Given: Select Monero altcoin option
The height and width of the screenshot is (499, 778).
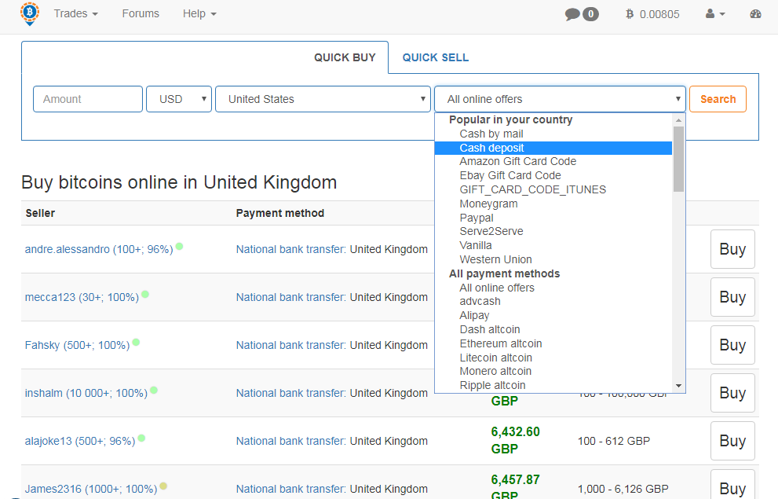Looking at the screenshot, I should pos(553,372).
